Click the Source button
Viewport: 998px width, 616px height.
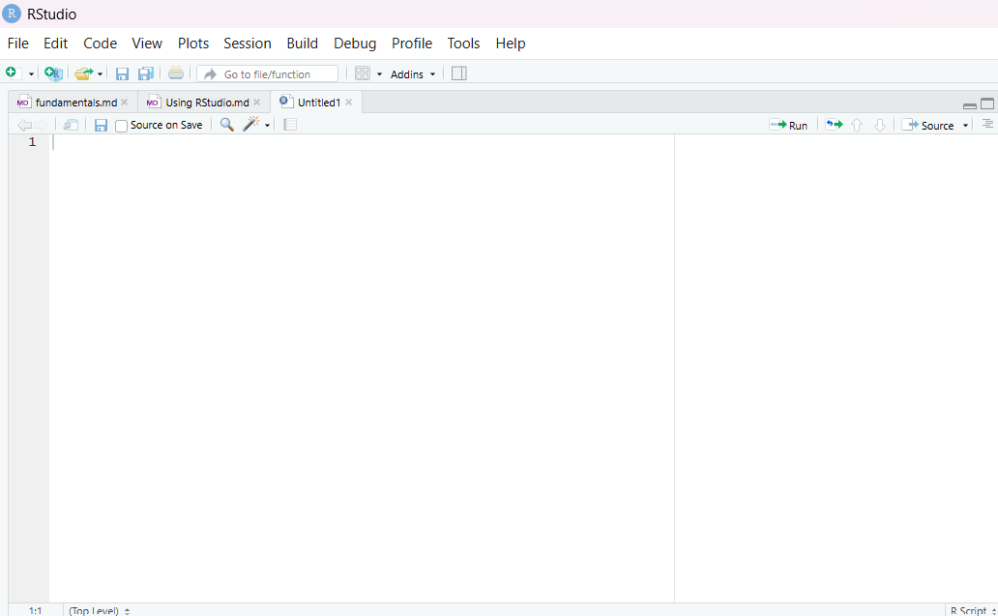pos(929,126)
